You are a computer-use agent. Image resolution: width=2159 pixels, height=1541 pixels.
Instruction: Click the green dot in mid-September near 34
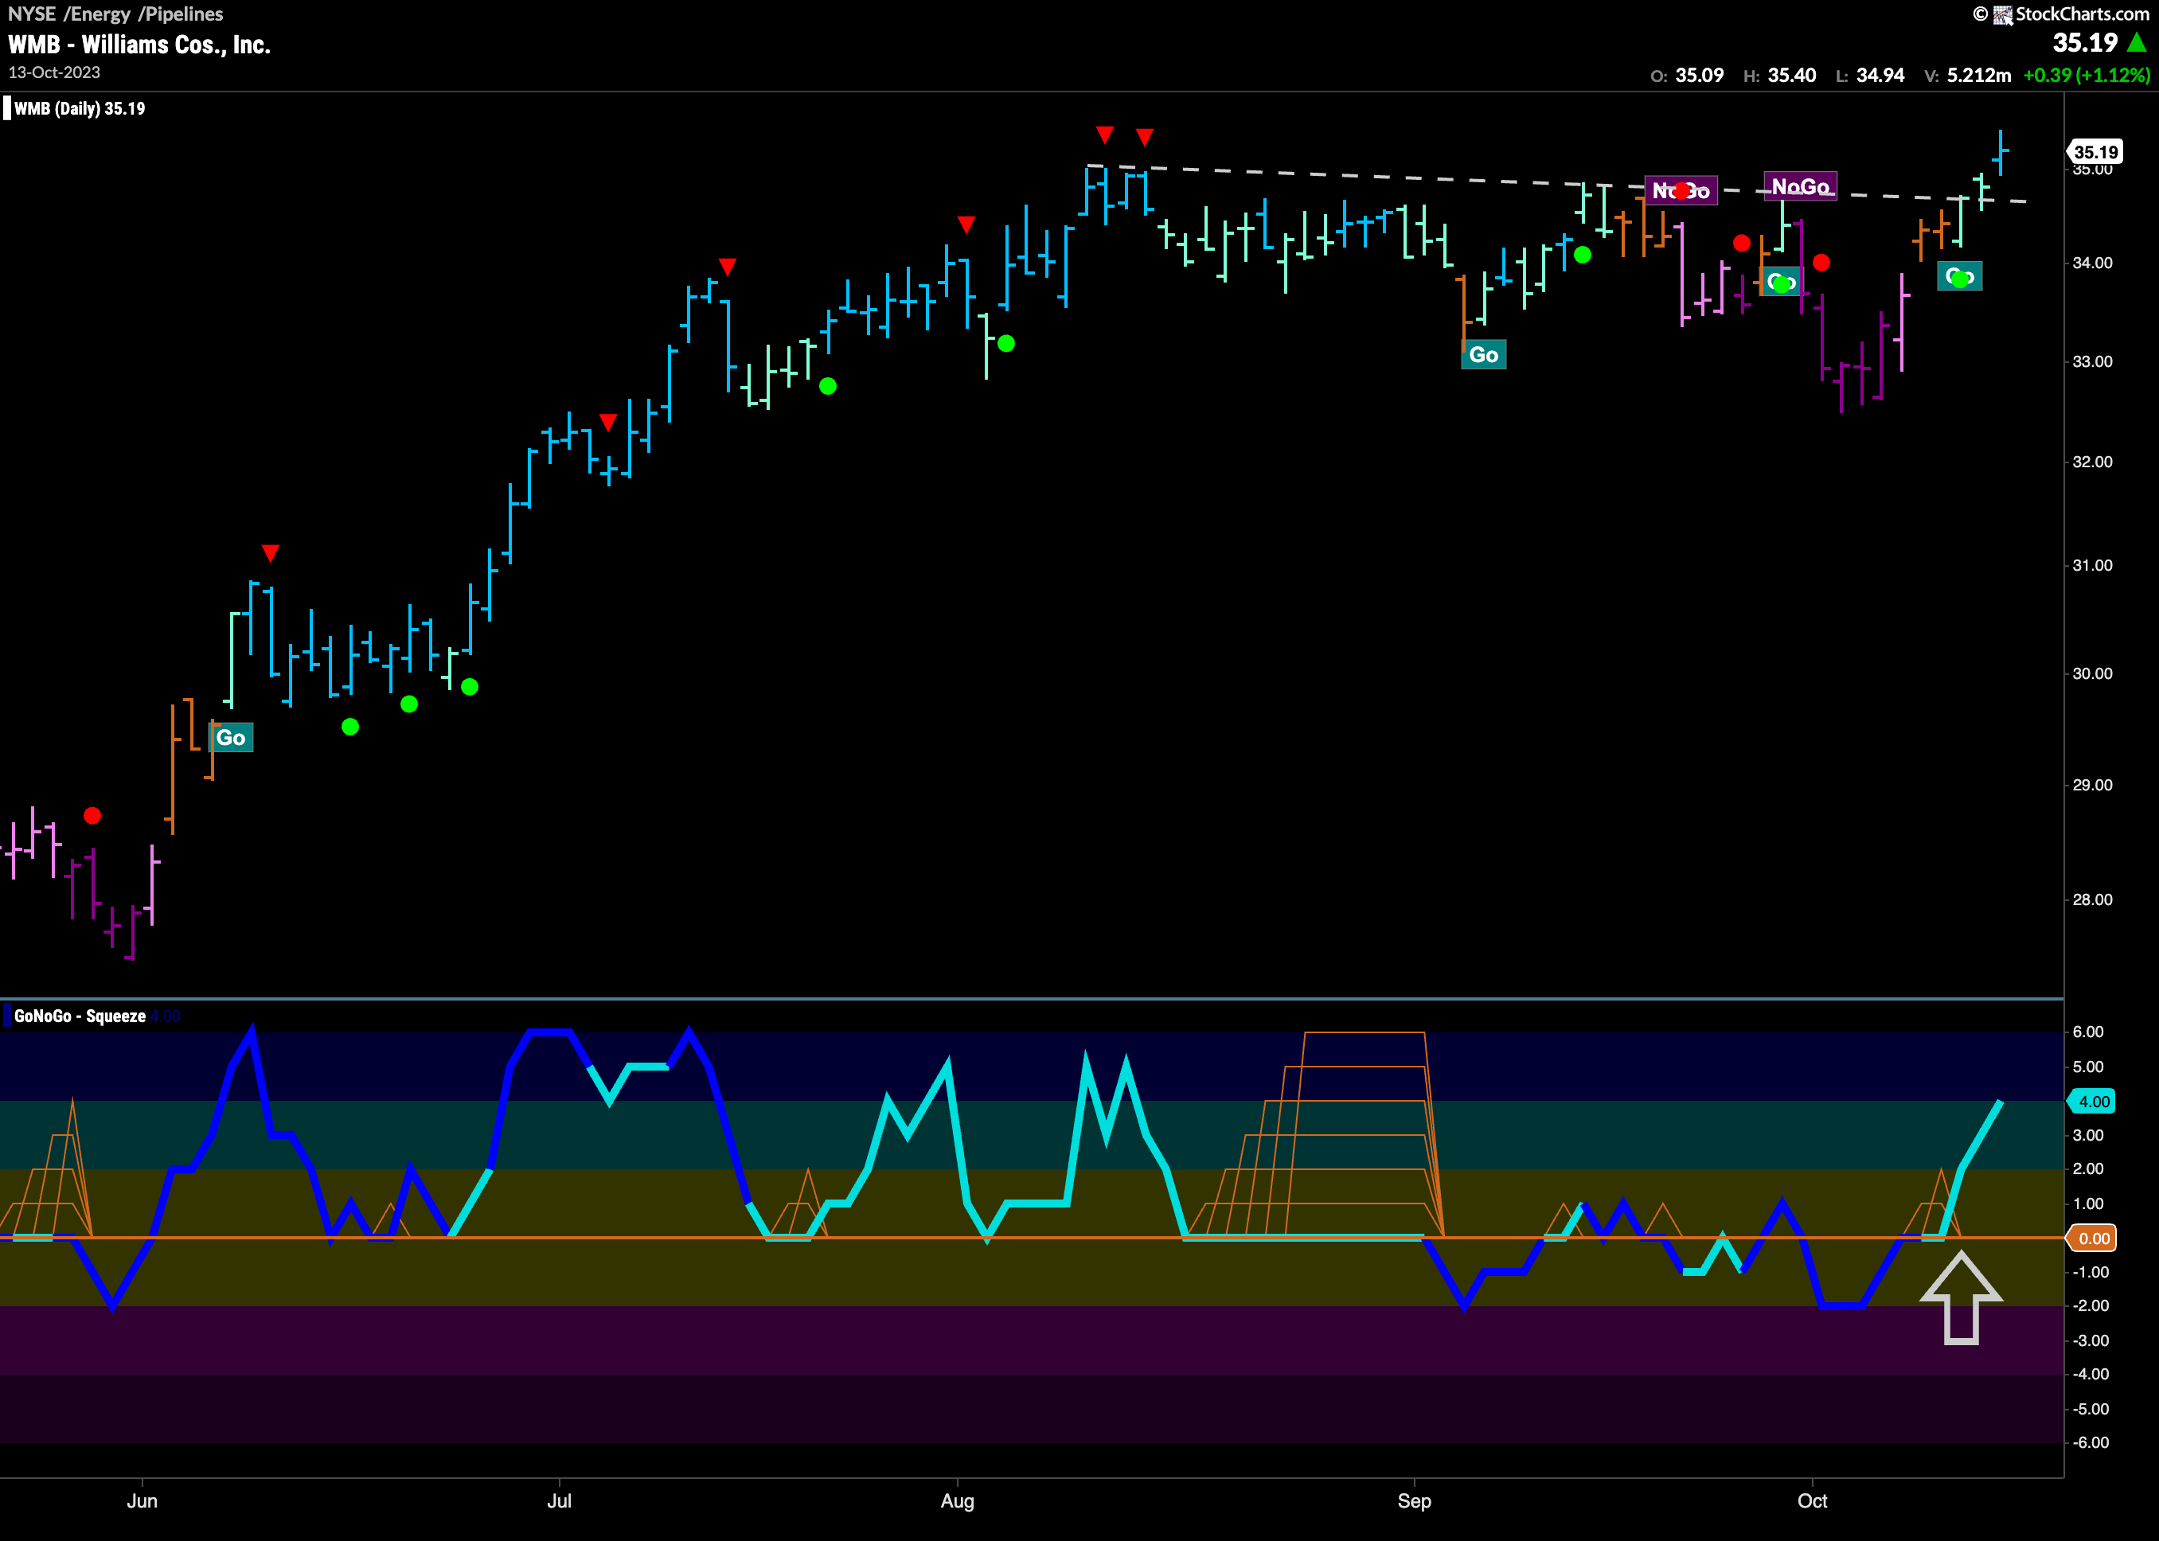tap(1582, 254)
